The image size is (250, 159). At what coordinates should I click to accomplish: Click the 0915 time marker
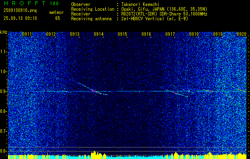pos(122,34)
